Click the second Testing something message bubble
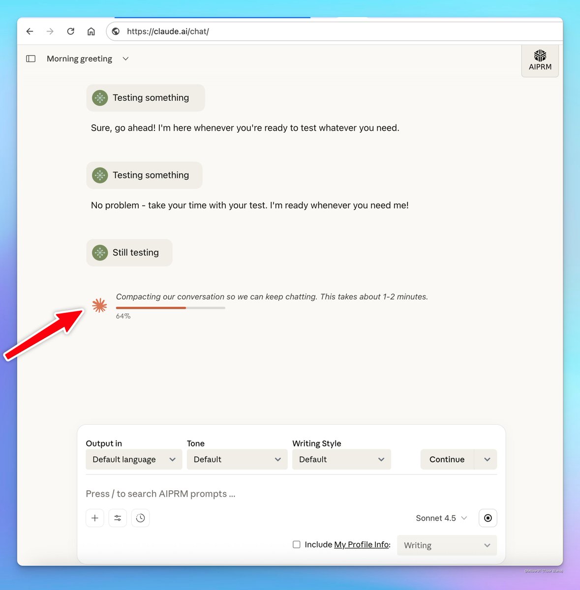The image size is (580, 590). (x=144, y=175)
